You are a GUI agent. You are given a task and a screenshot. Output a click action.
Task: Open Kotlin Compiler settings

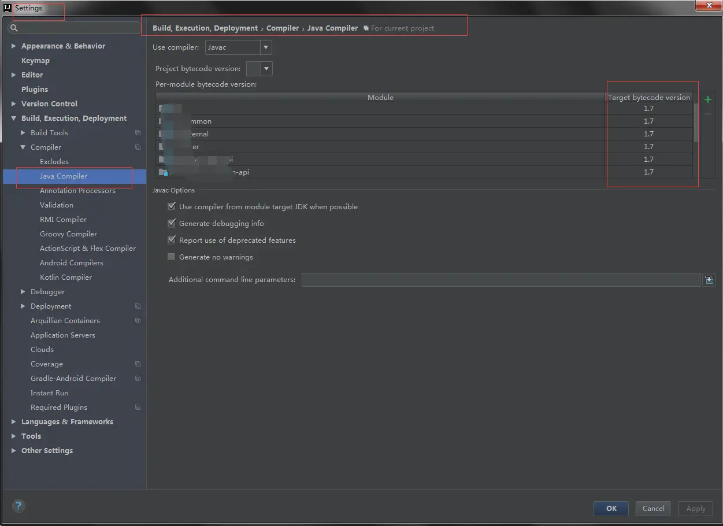[66, 277]
